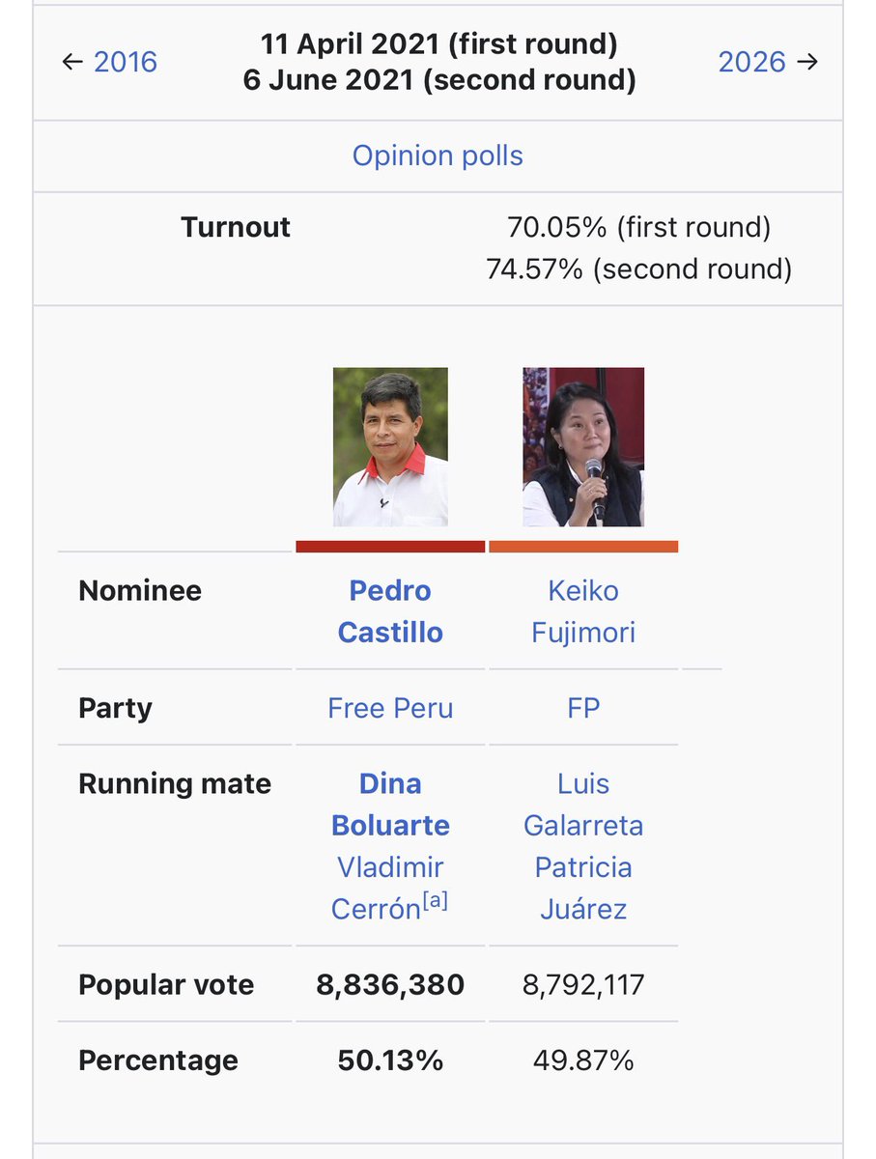
Task: Open Pedro Castillo's portrait photo
Action: click(x=390, y=447)
